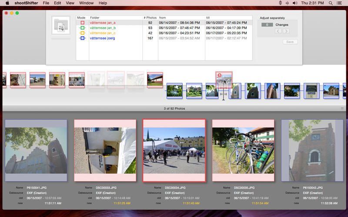
Task: Click the folder drop zone icon
Action: click(x=60, y=26)
